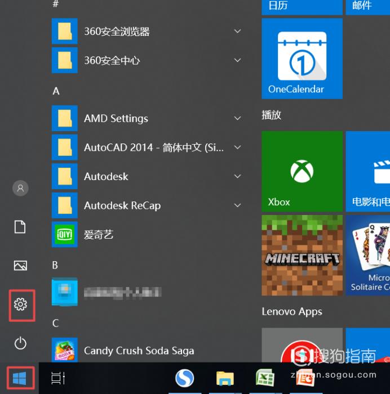The image size is (390, 394).
Task: Open the Pictures icon in Start sidebar
Action: pos(20,266)
